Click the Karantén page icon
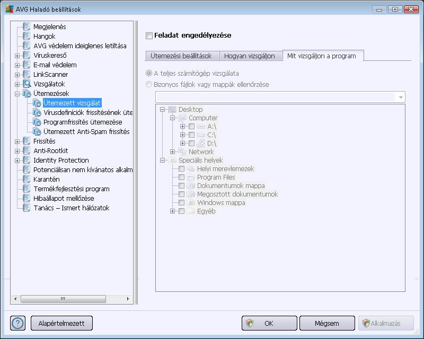The image size is (424, 339). (26, 179)
